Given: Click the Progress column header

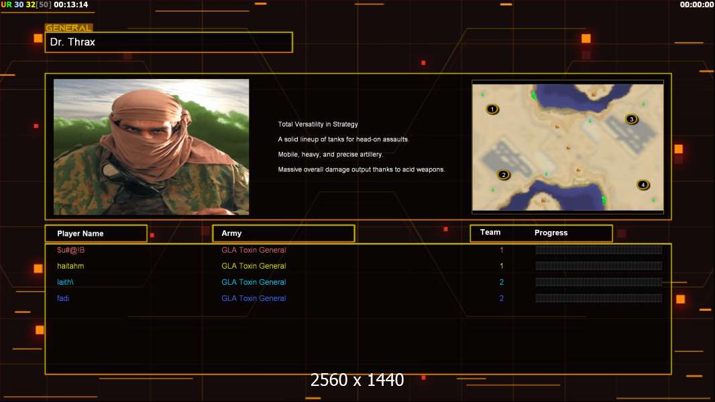Looking at the screenshot, I should click(x=551, y=232).
